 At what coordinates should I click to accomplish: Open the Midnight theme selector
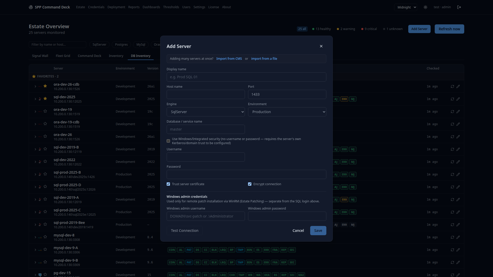pos(406,7)
